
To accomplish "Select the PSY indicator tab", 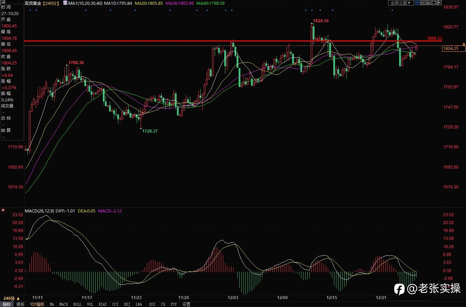I will pos(174,304).
